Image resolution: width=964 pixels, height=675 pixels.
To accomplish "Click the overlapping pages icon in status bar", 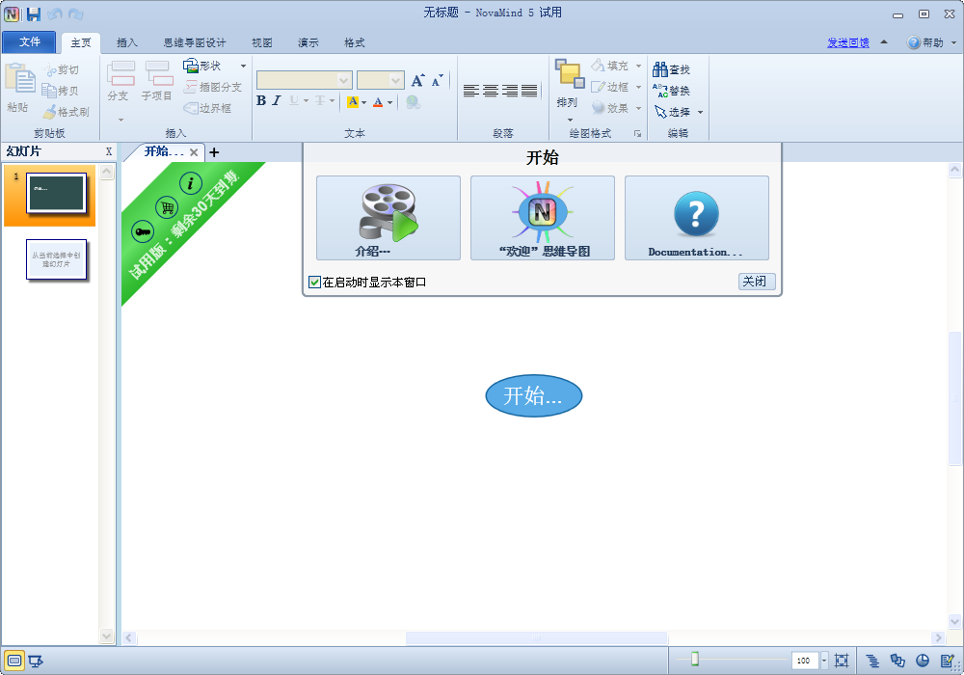I will [897, 661].
